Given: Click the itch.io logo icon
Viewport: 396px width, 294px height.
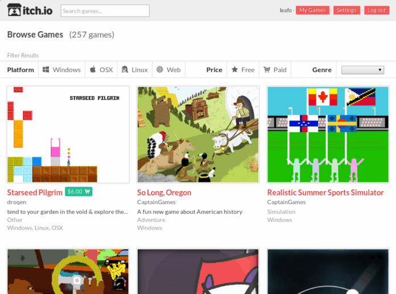Looking at the screenshot, I should 14,10.
